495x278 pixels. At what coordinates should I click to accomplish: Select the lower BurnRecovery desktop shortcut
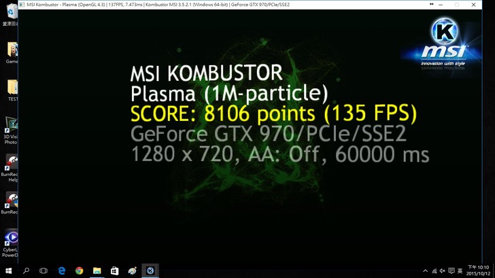[10, 203]
